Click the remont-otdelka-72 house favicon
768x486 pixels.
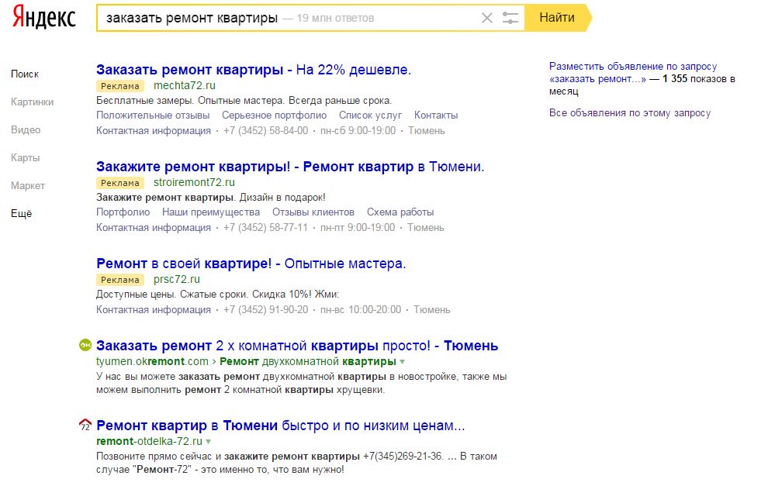point(85,425)
